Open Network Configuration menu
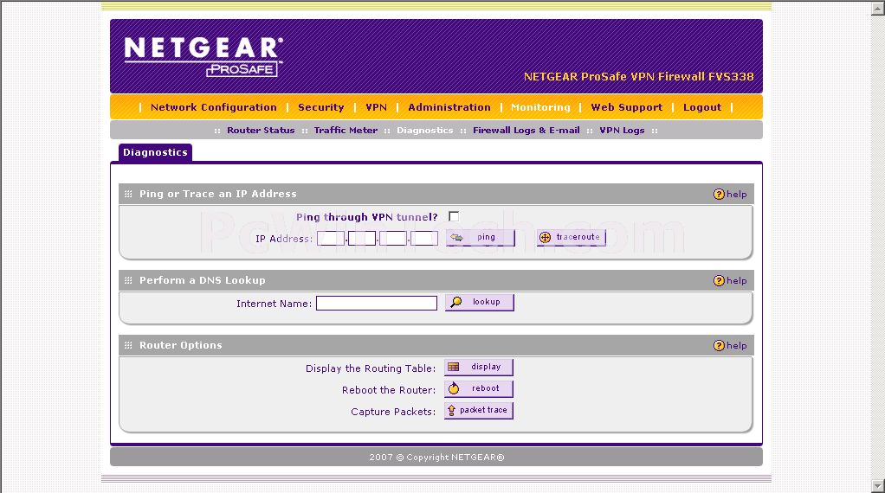 coord(213,107)
